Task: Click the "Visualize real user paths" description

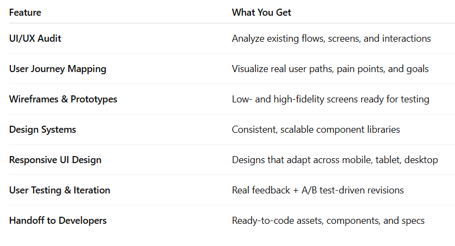Action: (330, 69)
